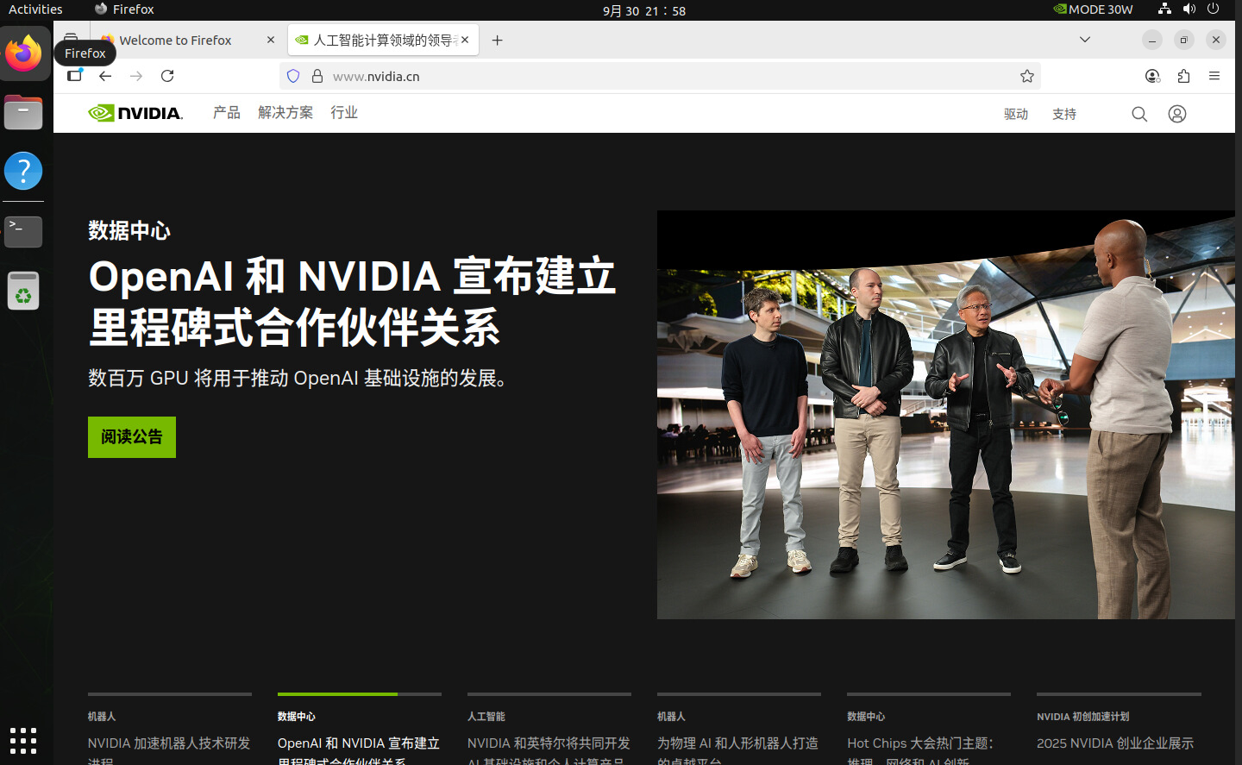1242x765 pixels.
Task: Expand the 行业 navigation menu
Action: pyautogui.click(x=344, y=113)
